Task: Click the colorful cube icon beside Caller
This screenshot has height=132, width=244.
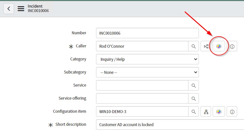Action: click(219, 46)
